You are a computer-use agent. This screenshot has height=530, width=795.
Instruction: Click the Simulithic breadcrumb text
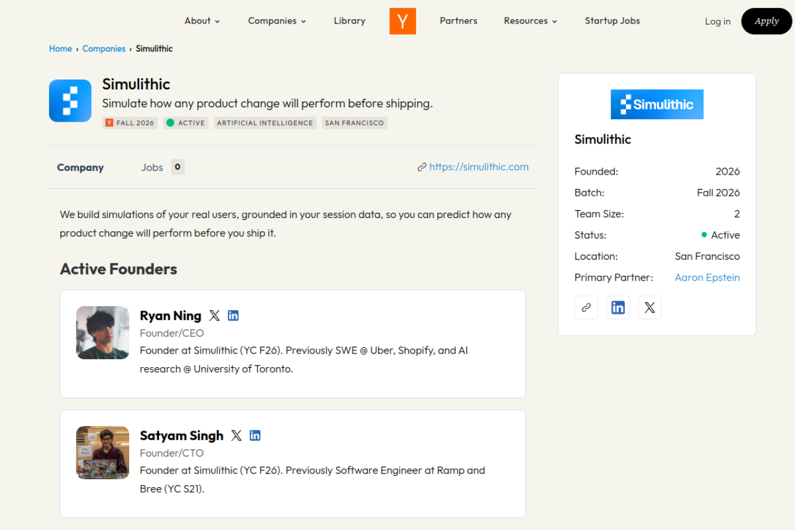coord(154,48)
